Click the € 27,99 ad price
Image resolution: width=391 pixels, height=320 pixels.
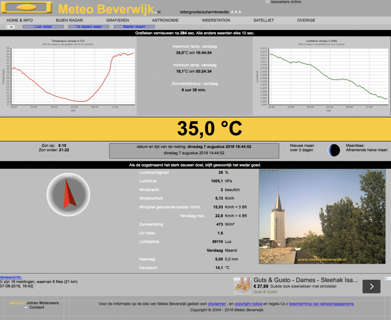click(x=261, y=286)
